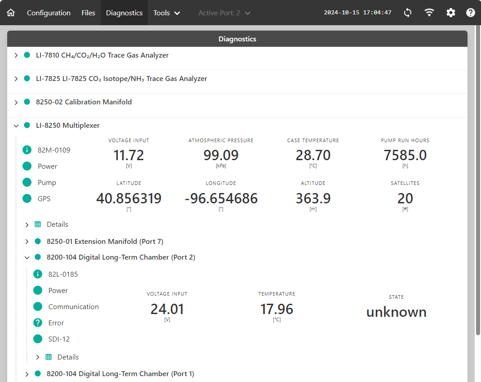Expand the Multiplexer Details section
Image resolution: width=481 pixels, height=382 pixels.
tap(27, 225)
